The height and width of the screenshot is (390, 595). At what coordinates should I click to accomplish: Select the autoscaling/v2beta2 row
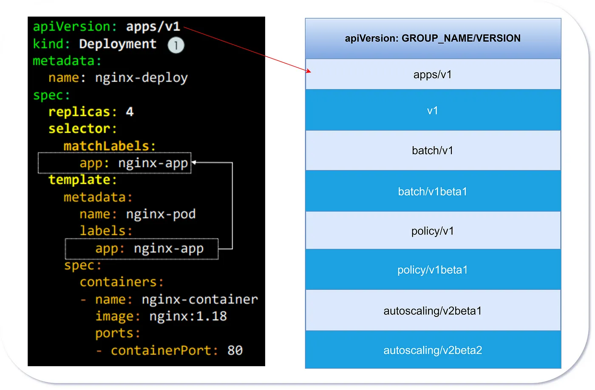pyautogui.click(x=433, y=350)
